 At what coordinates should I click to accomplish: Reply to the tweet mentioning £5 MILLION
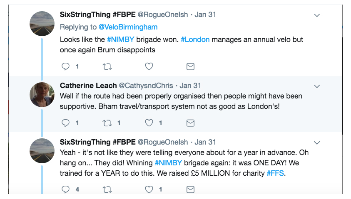[x=65, y=189]
